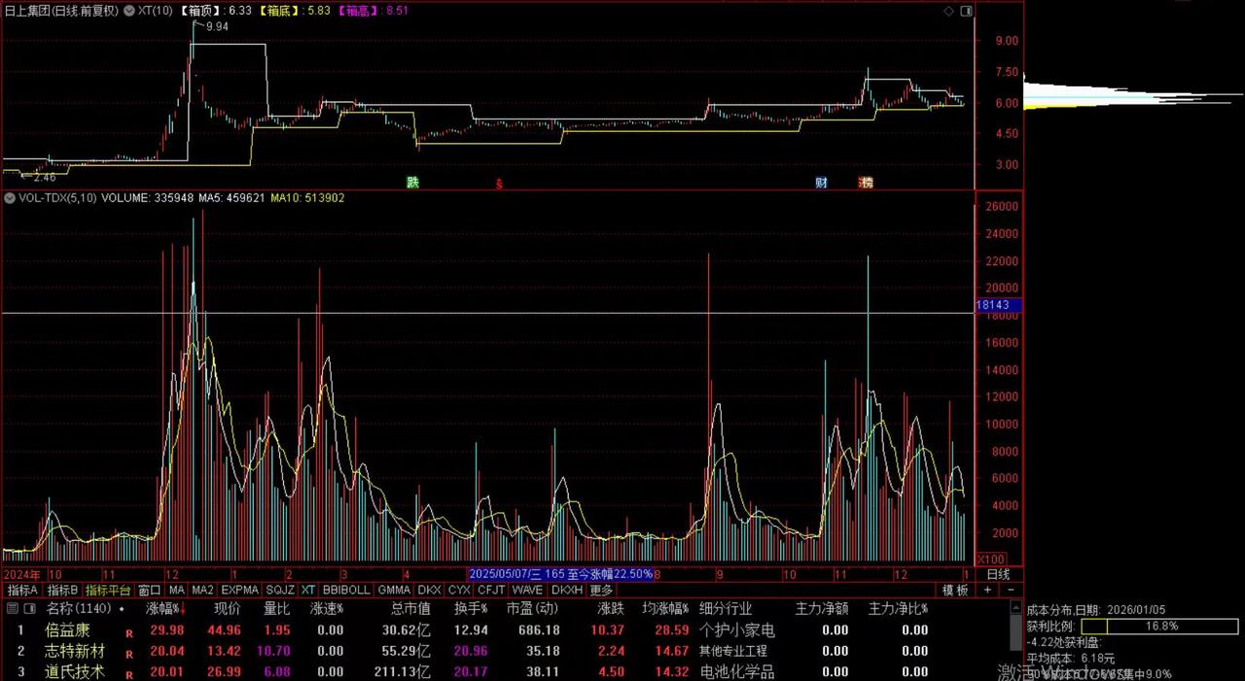Screen dimensions: 1245x681
Task: Switch to the 指标A tab
Action: coord(22,590)
